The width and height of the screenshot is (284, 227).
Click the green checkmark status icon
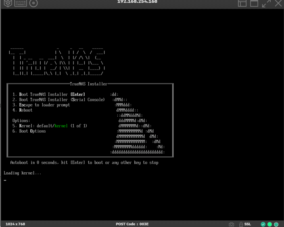tap(263, 224)
